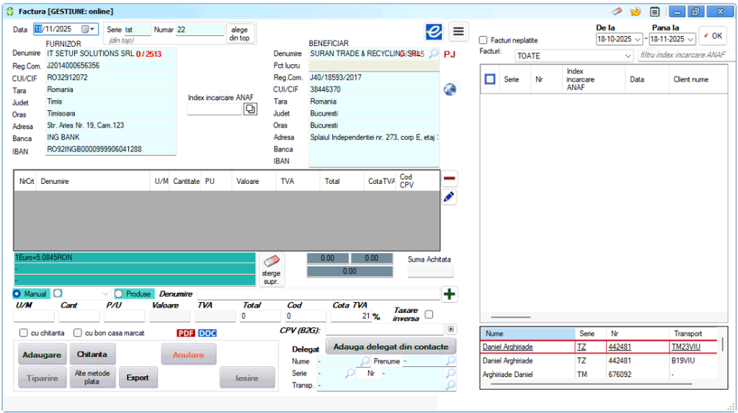Click the globe icon next to CUI/CIF
Viewport: 738px width, 413px height.
pyautogui.click(x=450, y=89)
